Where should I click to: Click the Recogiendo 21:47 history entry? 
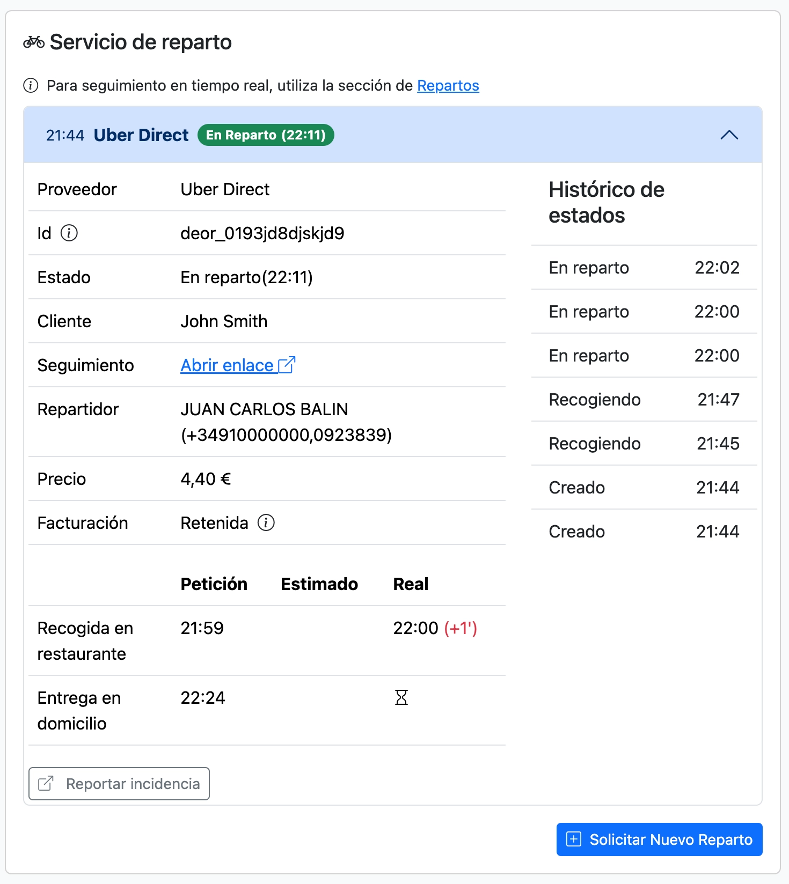[x=644, y=400]
